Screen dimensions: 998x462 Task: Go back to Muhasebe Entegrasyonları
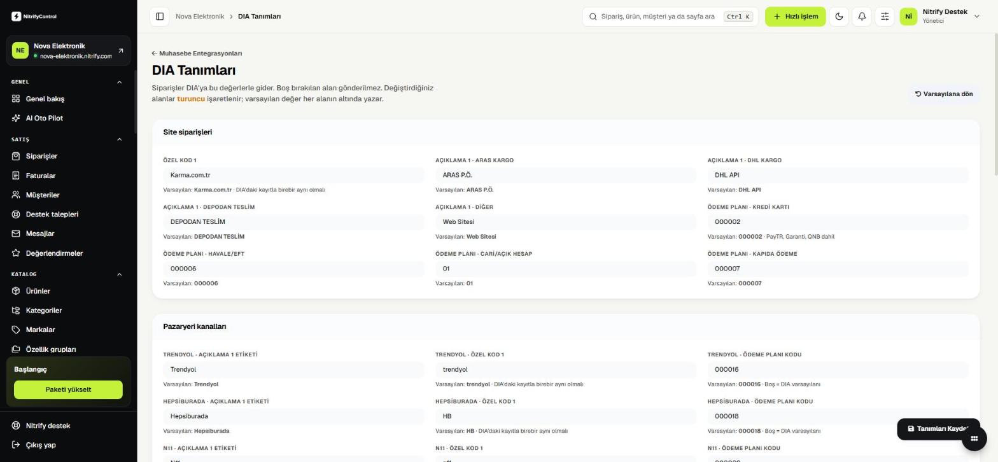click(197, 53)
